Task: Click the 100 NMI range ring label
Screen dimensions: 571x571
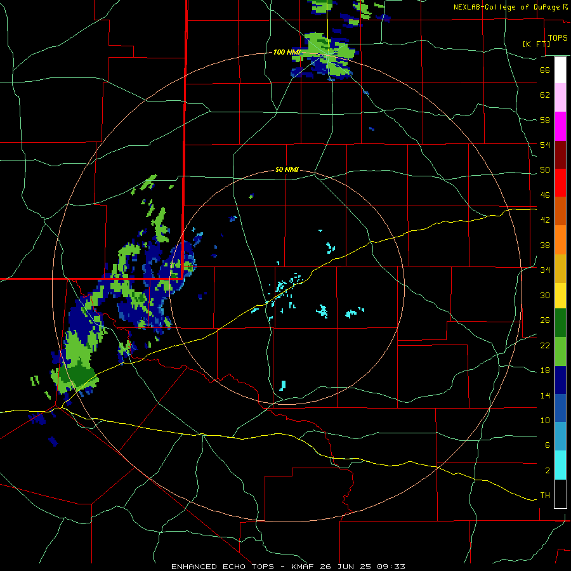Action: click(x=287, y=53)
